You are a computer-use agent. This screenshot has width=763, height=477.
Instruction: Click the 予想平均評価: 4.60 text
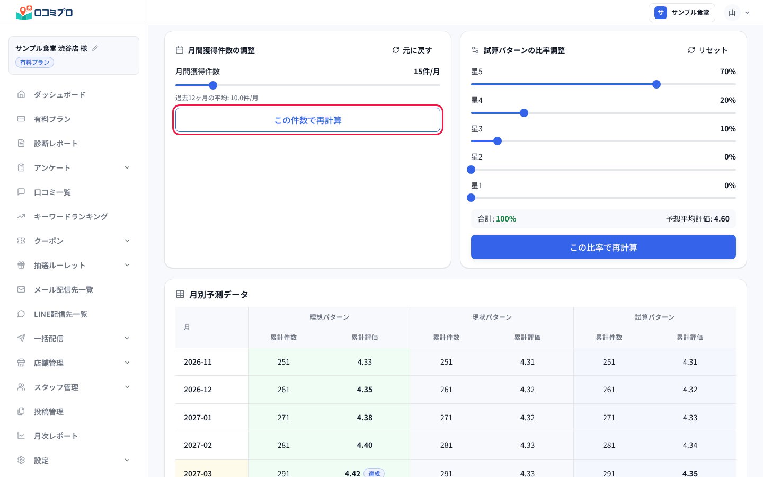[698, 219]
